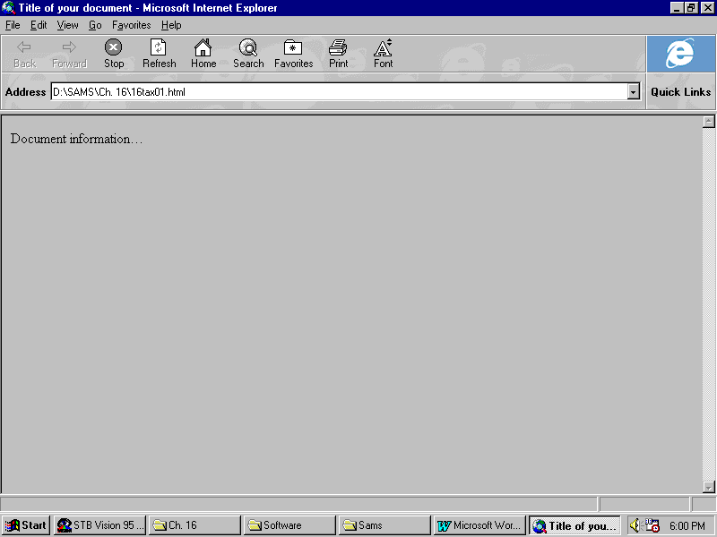This screenshot has height=537, width=717.
Task: Open the View menu
Action: pos(68,25)
